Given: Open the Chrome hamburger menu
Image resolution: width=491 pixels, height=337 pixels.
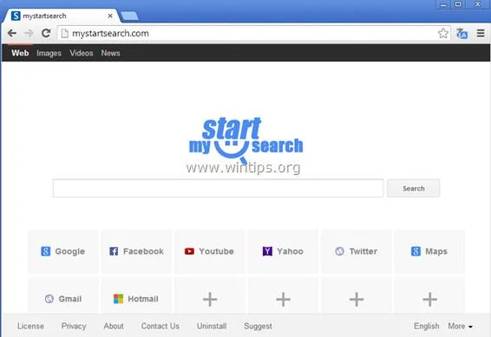Looking at the screenshot, I should 481,33.
